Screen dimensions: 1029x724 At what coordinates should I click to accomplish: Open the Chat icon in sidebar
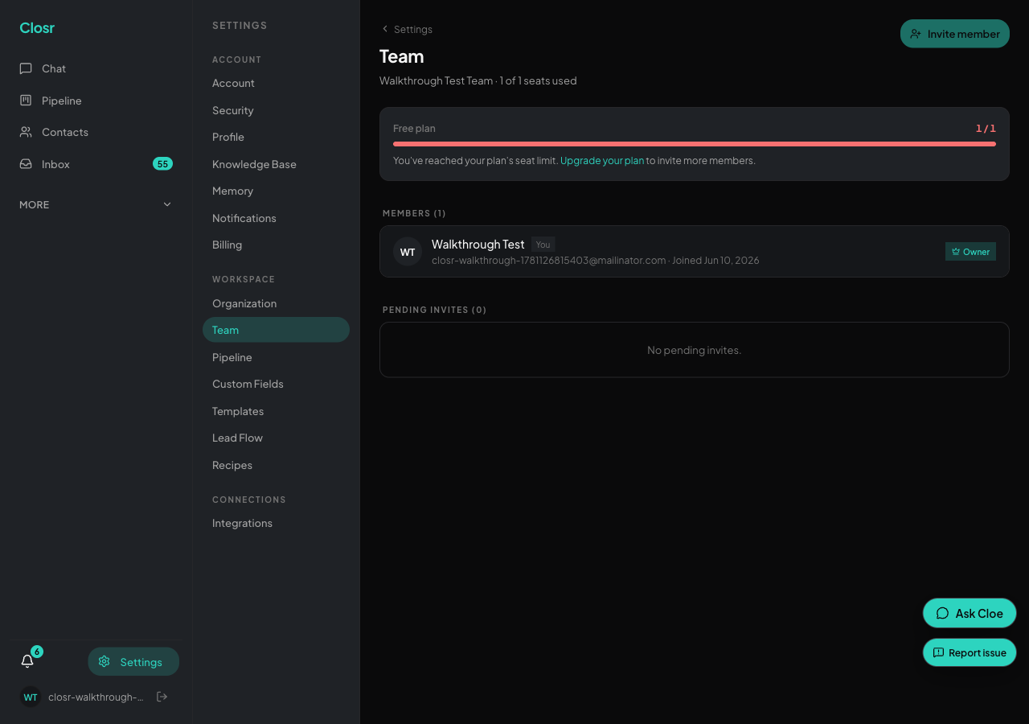click(x=26, y=68)
